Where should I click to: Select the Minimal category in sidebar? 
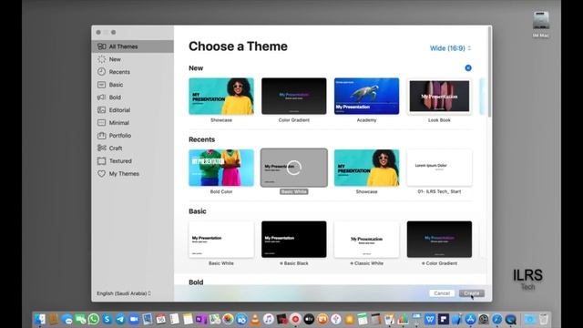[x=132, y=122]
